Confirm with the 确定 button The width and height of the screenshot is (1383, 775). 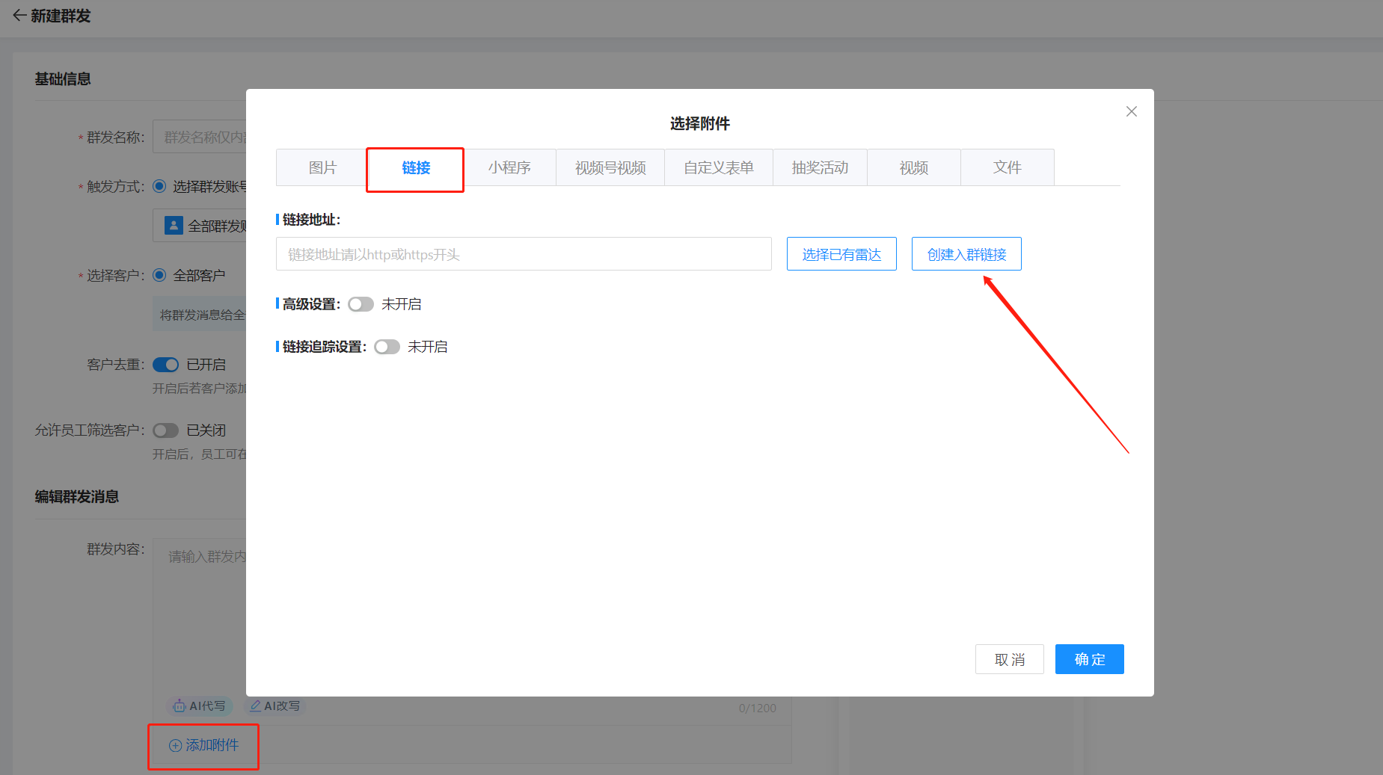tap(1090, 659)
